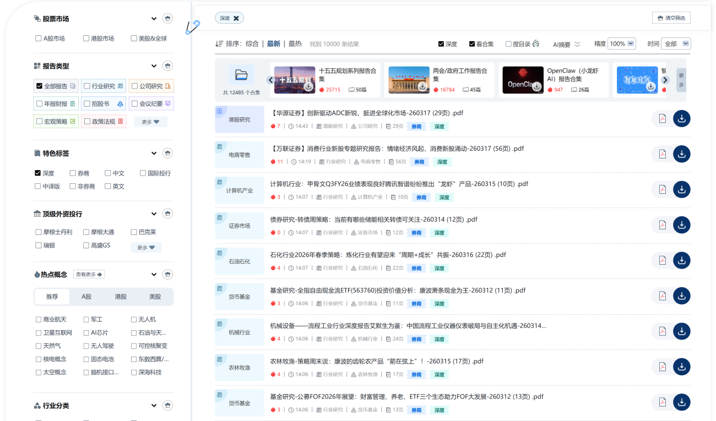Switch hot concepts to 港股 tab
The height and width of the screenshot is (421, 716).
click(121, 297)
